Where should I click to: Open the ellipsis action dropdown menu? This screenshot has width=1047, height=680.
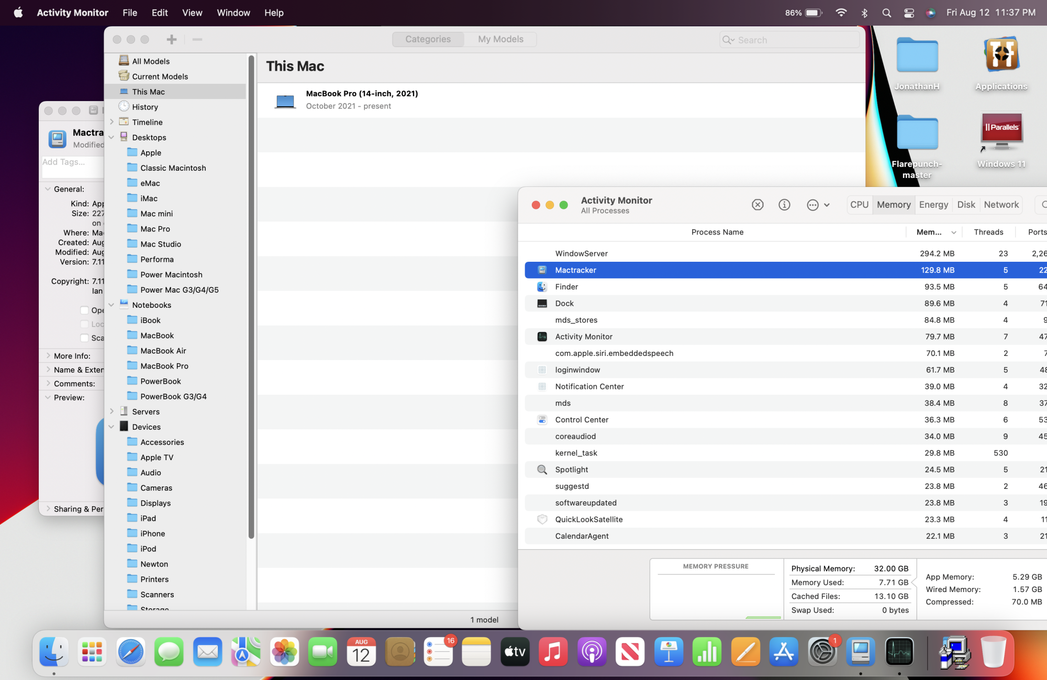[818, 205]
